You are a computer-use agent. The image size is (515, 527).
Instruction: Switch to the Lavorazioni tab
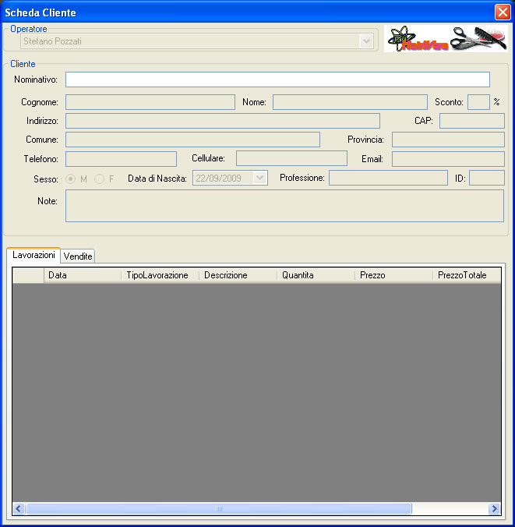pyautogui.click(x=34, y=255)
